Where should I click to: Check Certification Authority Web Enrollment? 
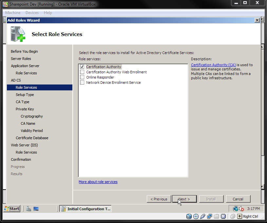82,72
